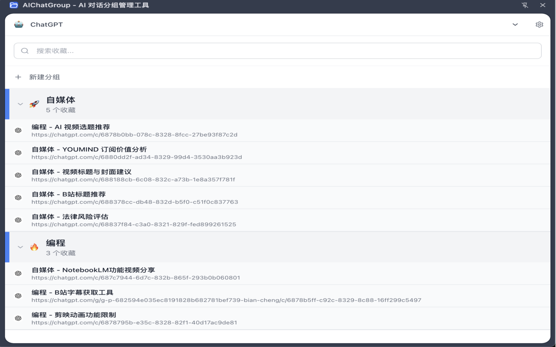Image resolution: width=556 pixels, height=347 pixels.
Task: Click the ChatGPT robot platform icon
Action: 19,24
